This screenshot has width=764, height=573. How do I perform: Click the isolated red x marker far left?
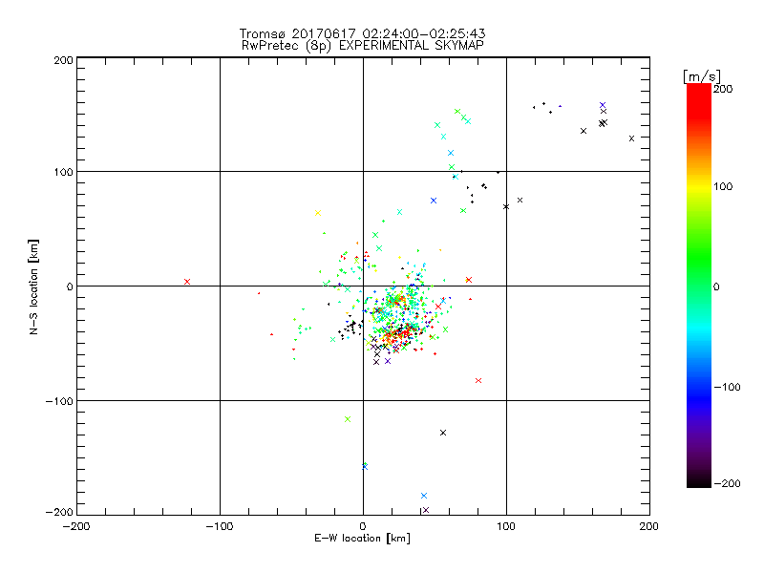pos(187,282)
